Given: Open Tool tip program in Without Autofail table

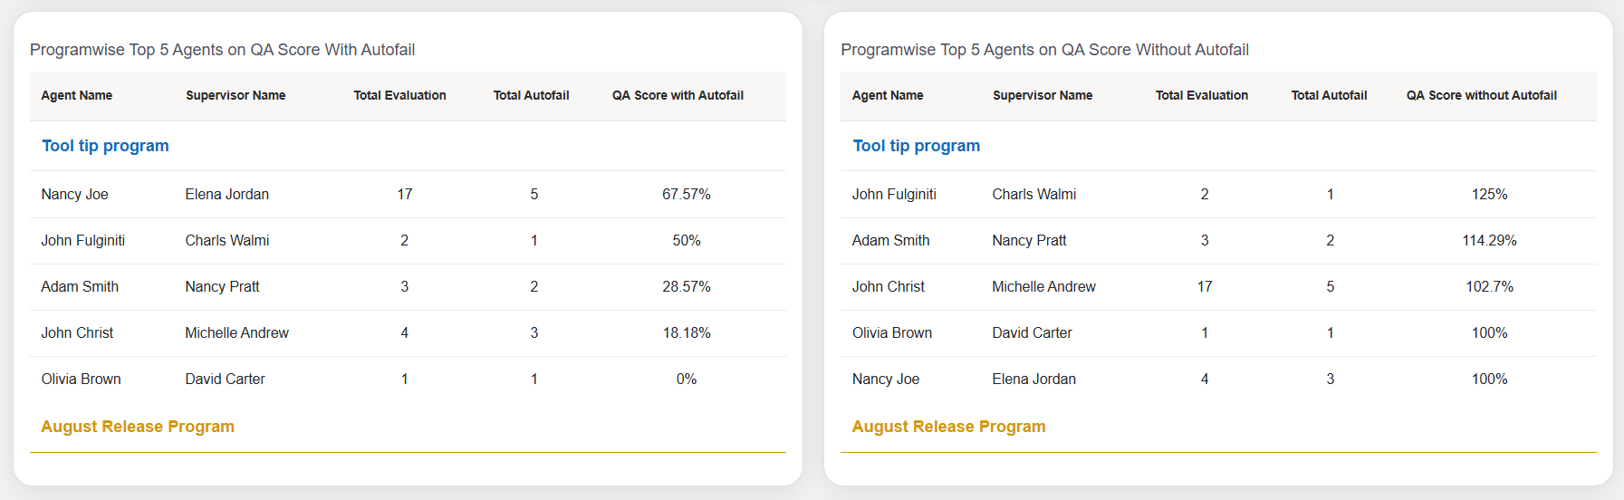Looking at the screenshot, I should pos(916,146).
